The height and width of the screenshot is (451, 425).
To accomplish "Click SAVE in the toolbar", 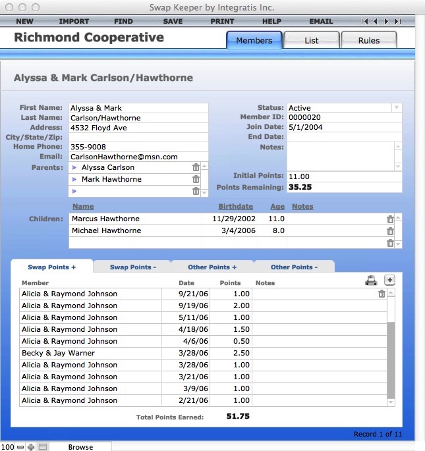I will 173,21.
